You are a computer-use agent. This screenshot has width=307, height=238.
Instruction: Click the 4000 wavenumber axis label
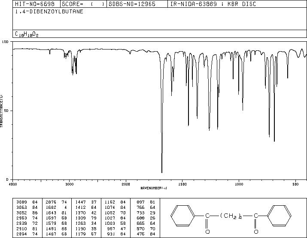tap(13, 184)
